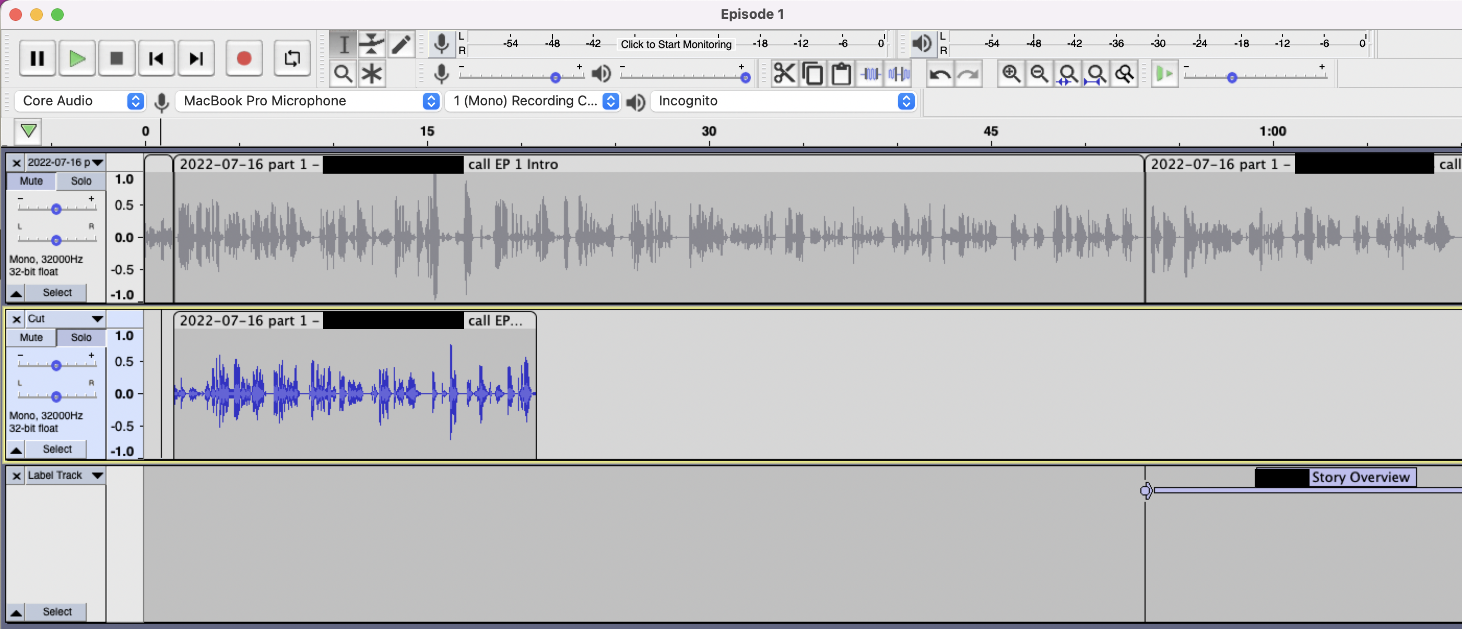Open the Core Audio host dropdown
Screen dimensions: 1462x629
coord(79,101)
